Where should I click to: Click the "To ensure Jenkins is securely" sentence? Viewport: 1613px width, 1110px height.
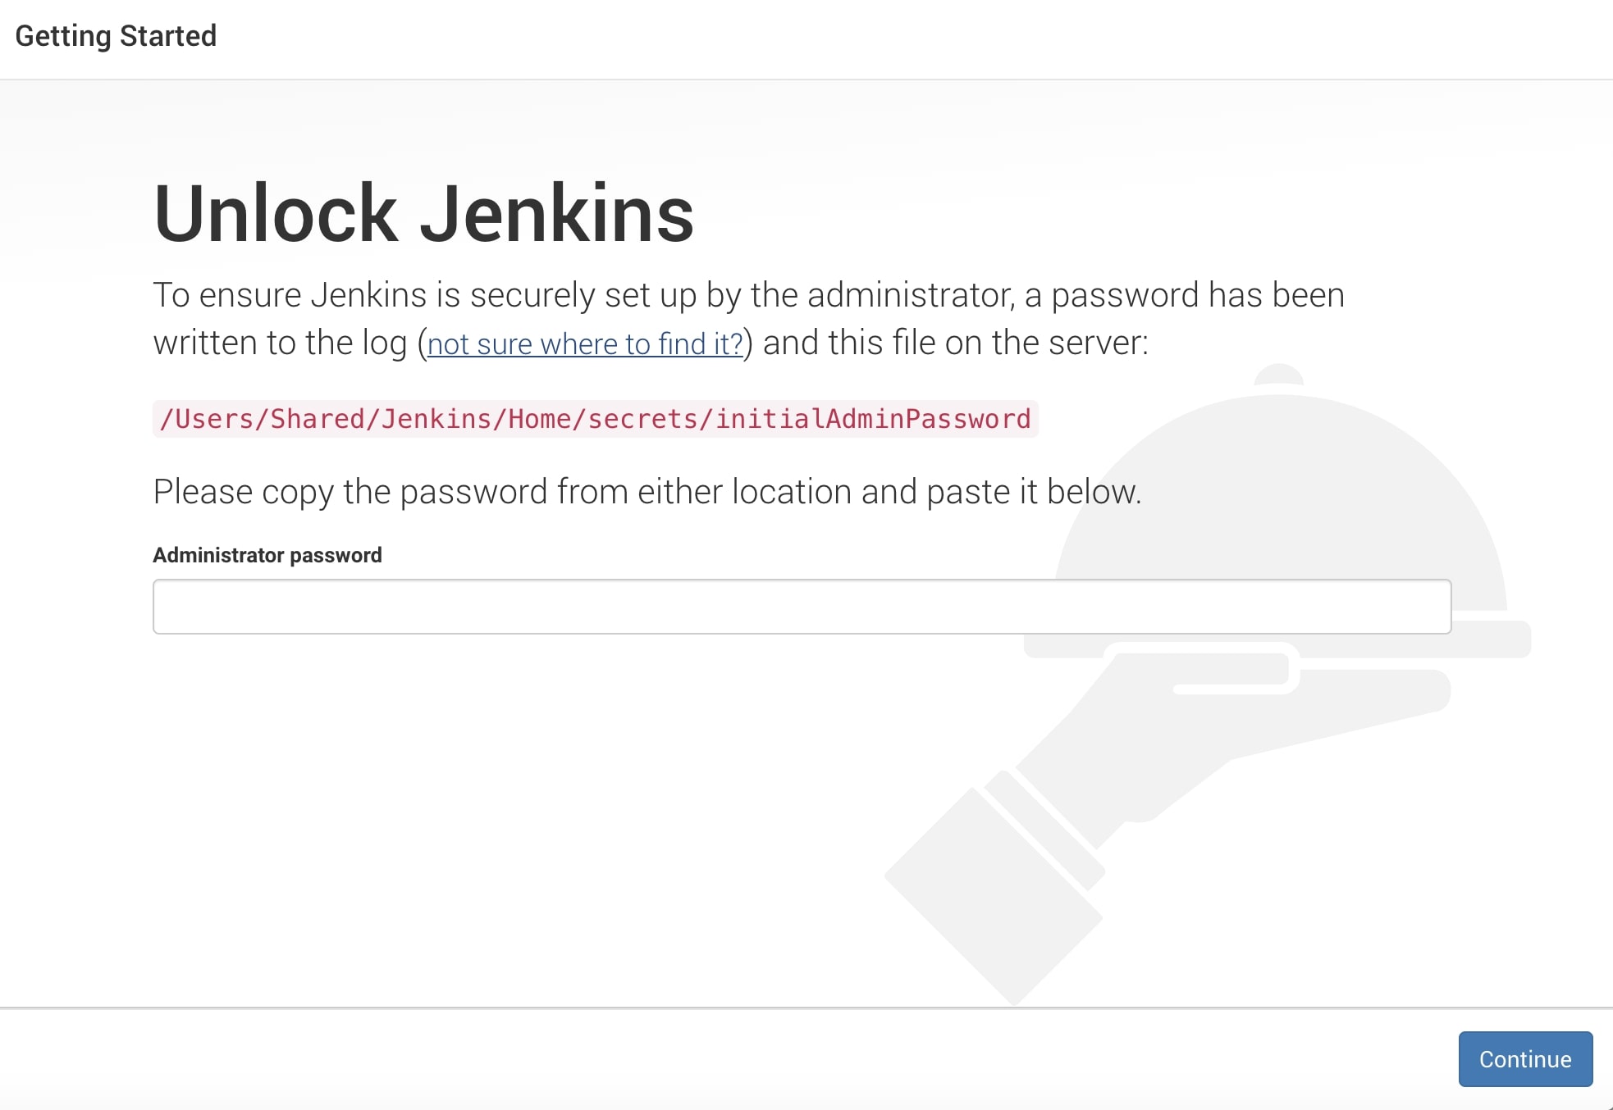coord(373,295)
